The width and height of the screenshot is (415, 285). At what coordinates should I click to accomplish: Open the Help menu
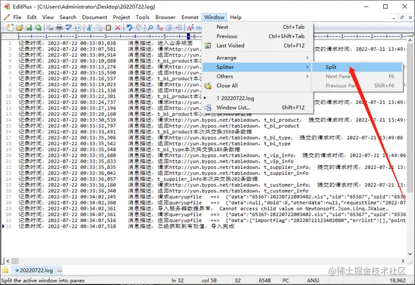[x=236, y=17]
